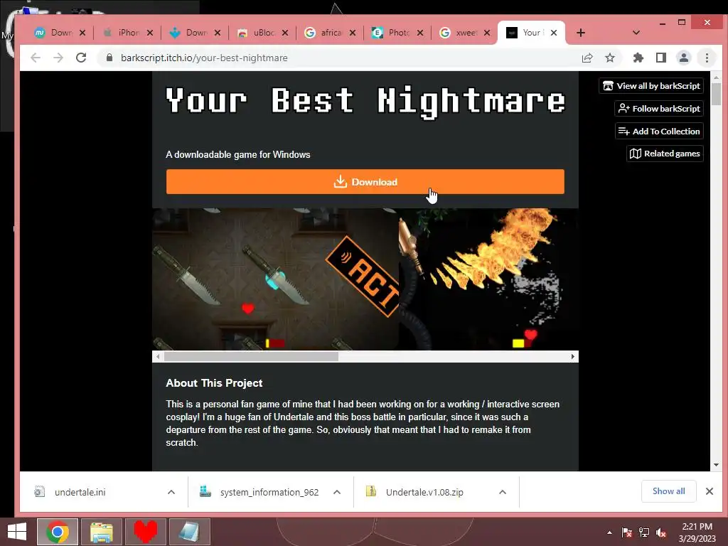Click the vertical scrollbar down arrow
The image size is (728, 546).
(x=716, y=465)
